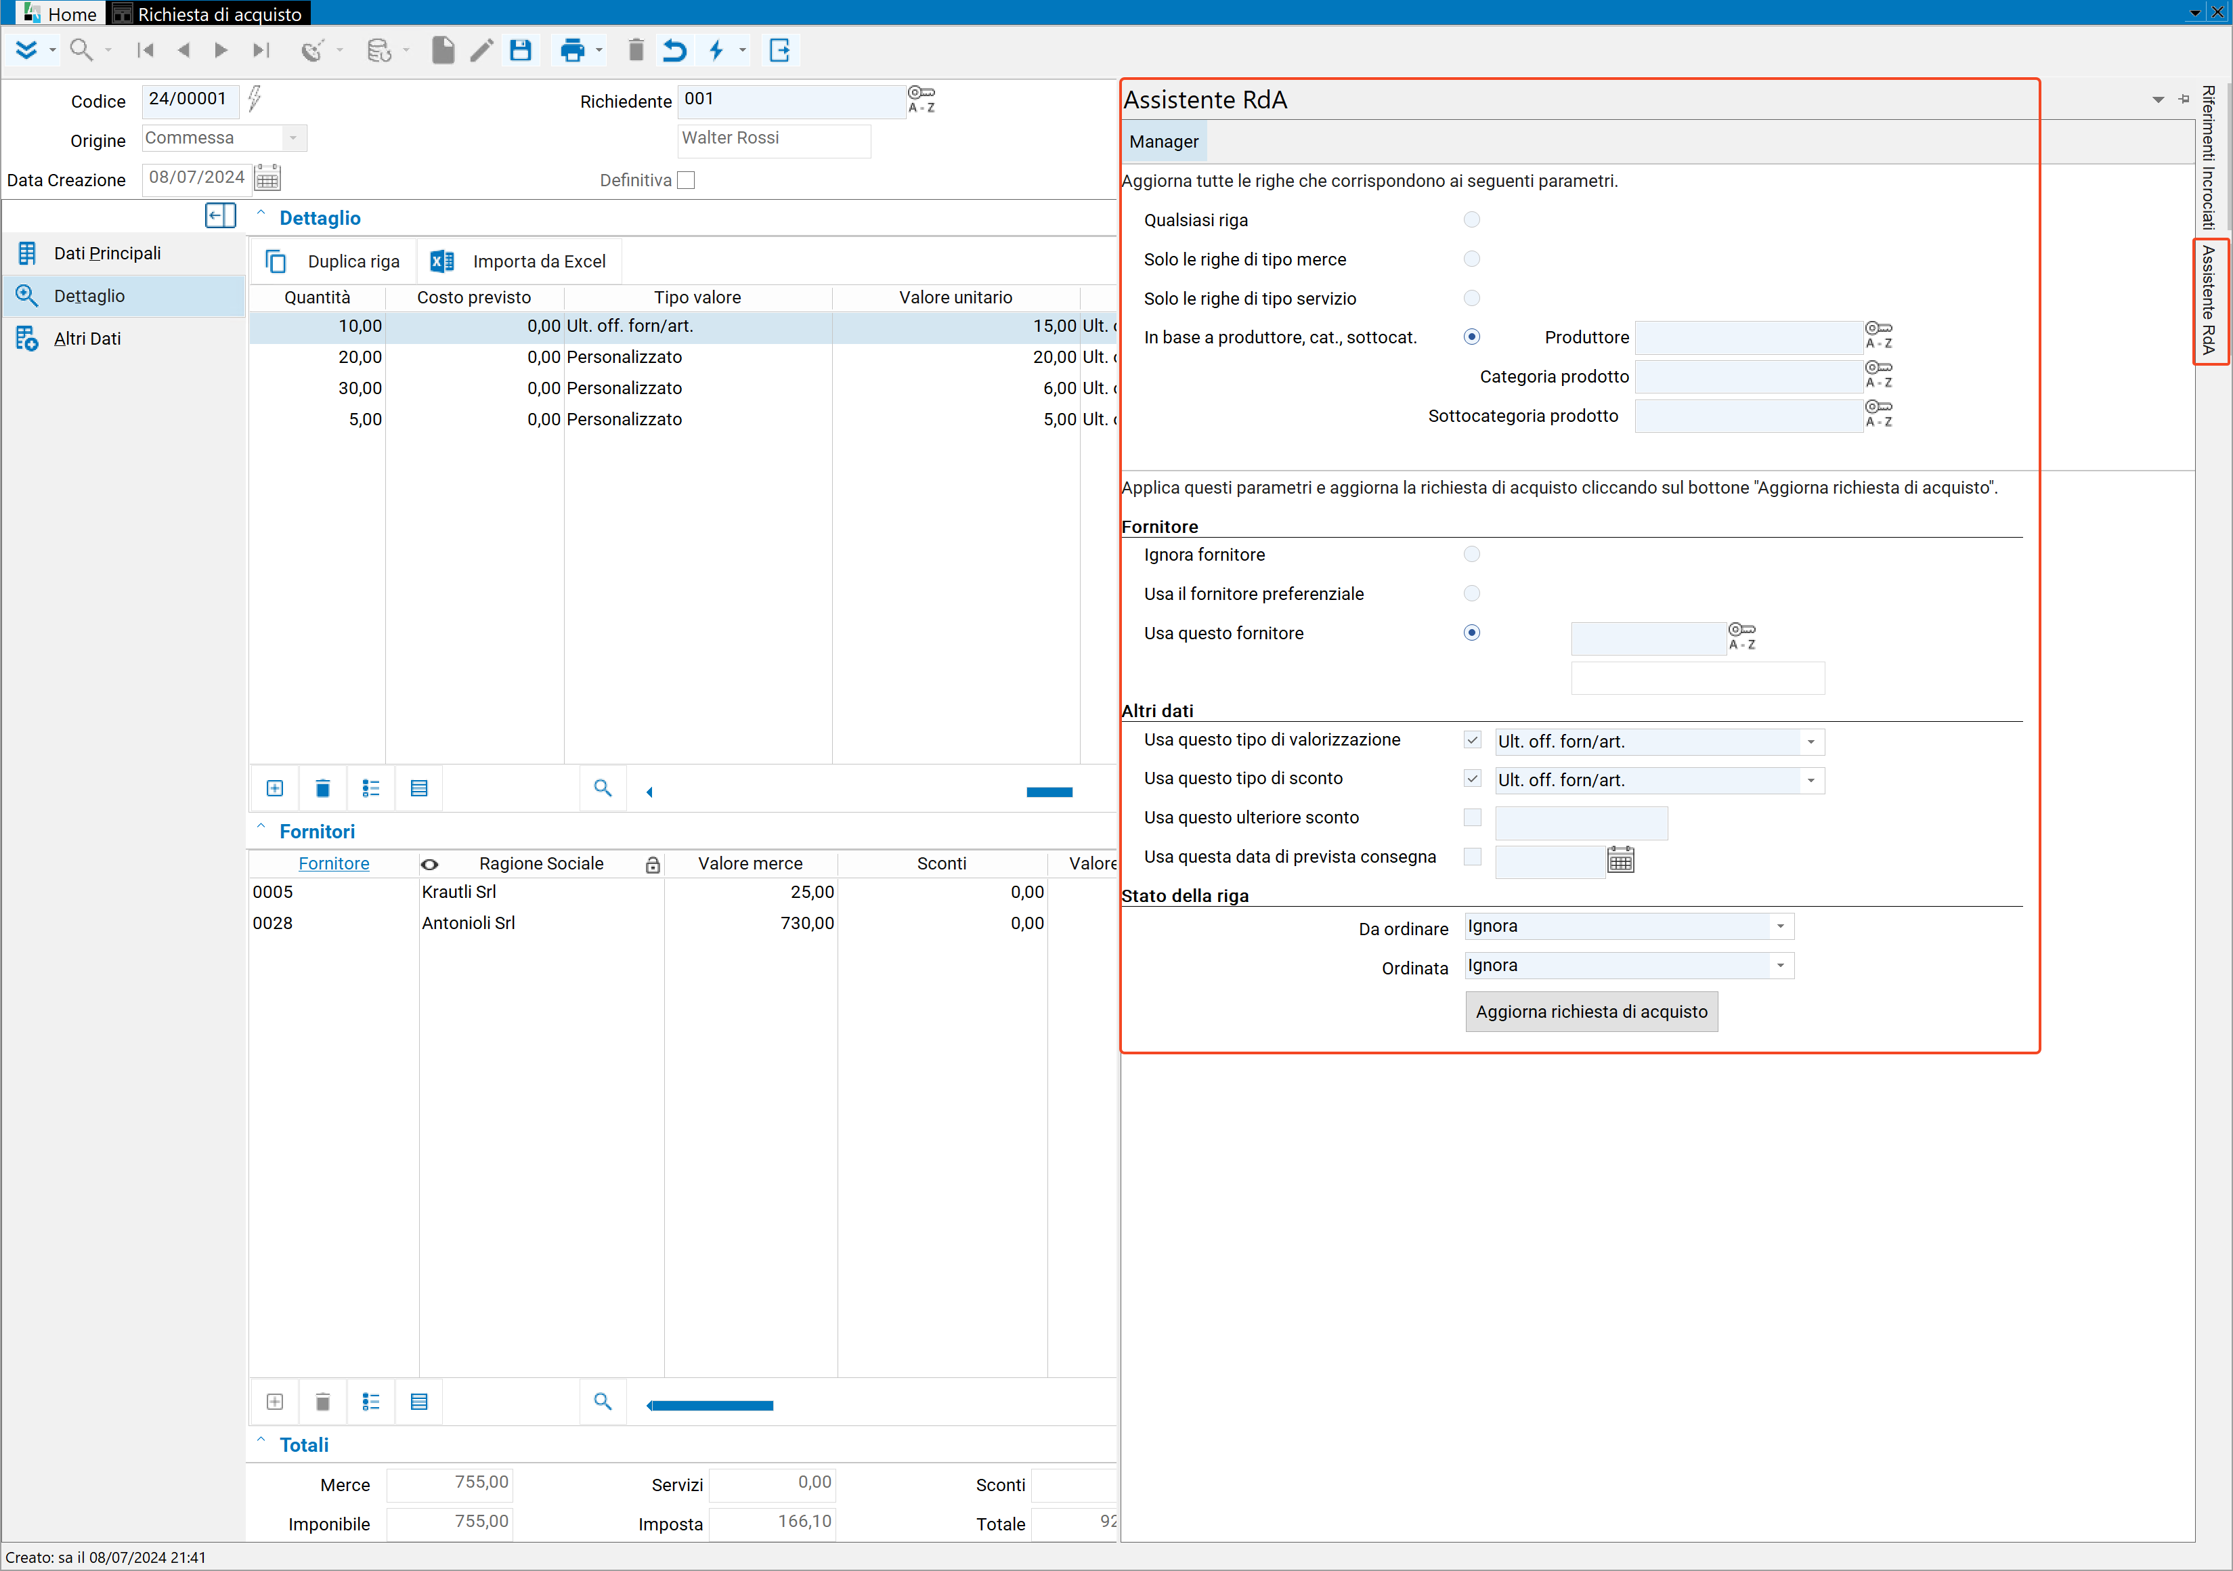Open calendar for prevista consegna date
This screenshot has height=1571, width=2233.
[1620, 860]
